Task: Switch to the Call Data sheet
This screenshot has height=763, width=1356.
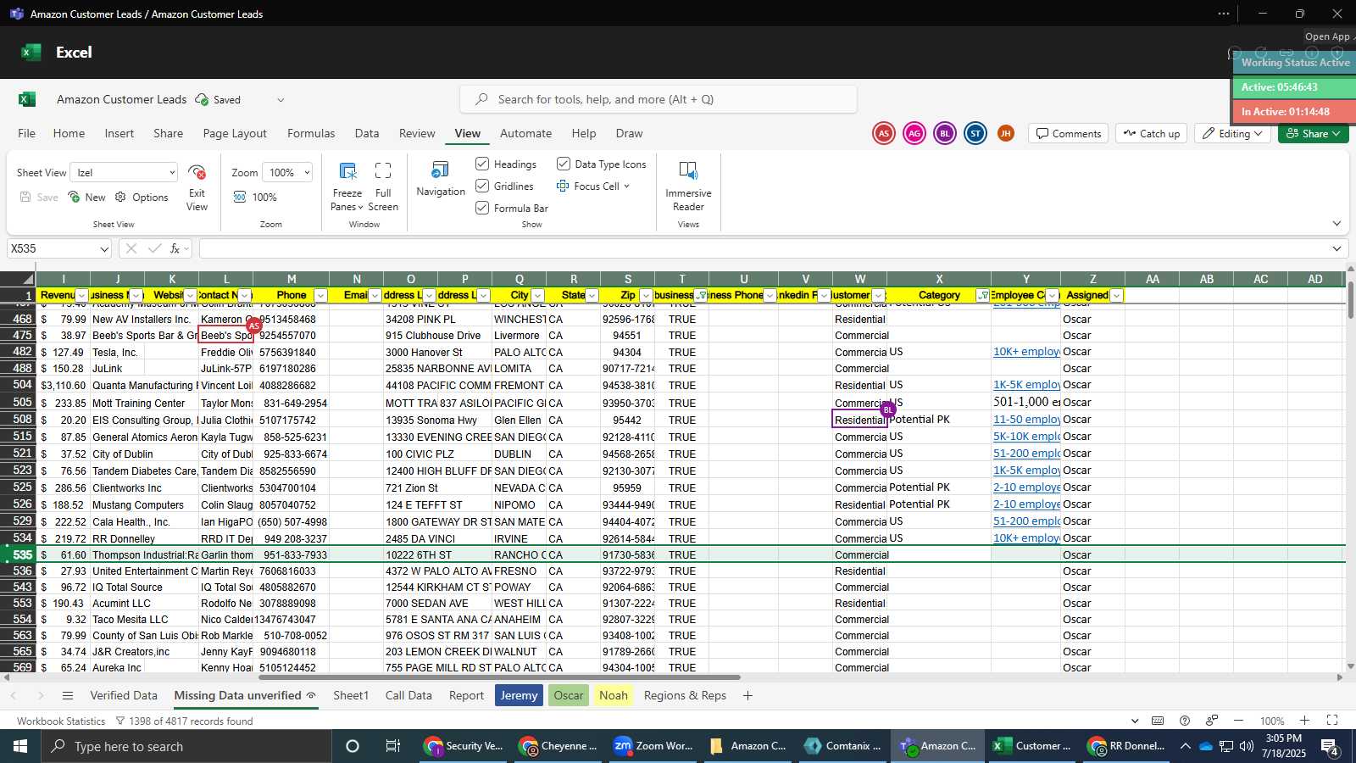Action: [408, 695]
